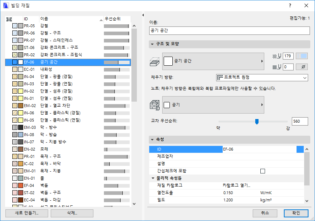Click the priority value field 560
Image resolution: width=315 pixels, height=221 pixels.
pos(300,121)
